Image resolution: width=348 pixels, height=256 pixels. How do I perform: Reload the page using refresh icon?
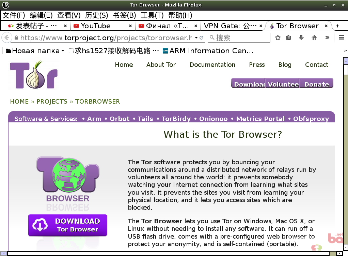coord(201,37)
